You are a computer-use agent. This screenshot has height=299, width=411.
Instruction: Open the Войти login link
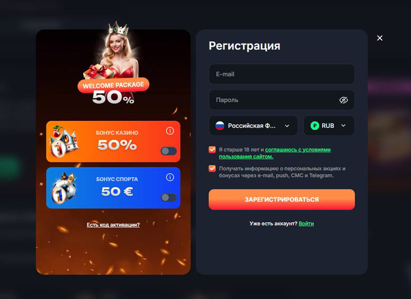pos(306,224)
